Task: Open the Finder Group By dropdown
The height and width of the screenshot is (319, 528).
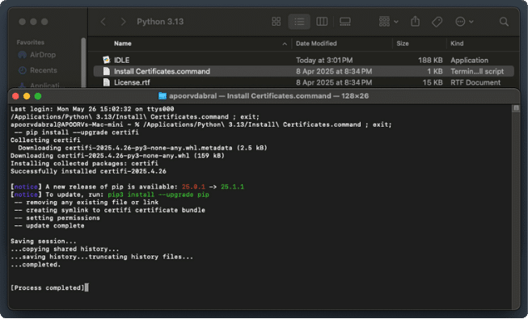Action: click(x=389, y=22)
